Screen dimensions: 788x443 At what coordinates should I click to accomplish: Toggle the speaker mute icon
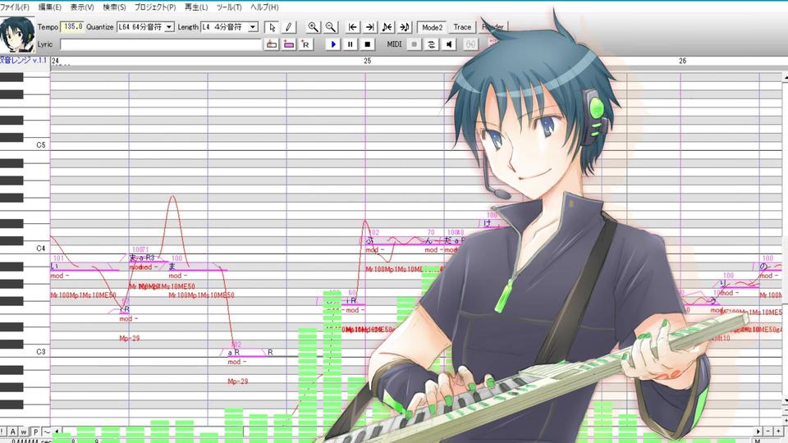[x=449, y=44]
